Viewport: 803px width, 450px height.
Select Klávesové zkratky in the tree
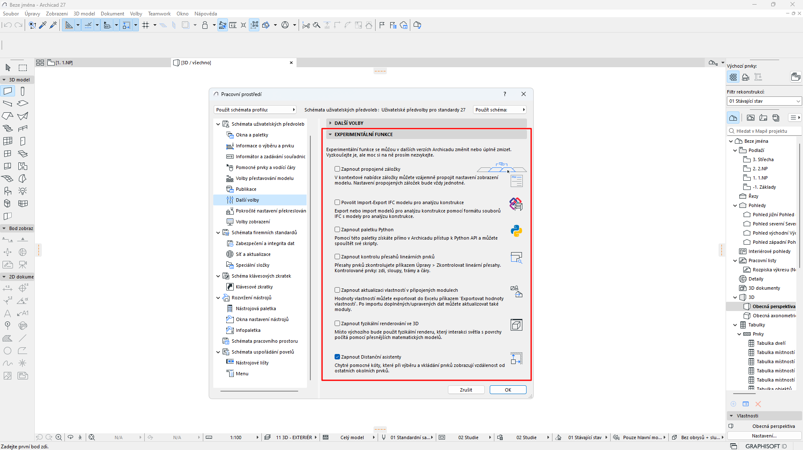(x=254, y=287)
